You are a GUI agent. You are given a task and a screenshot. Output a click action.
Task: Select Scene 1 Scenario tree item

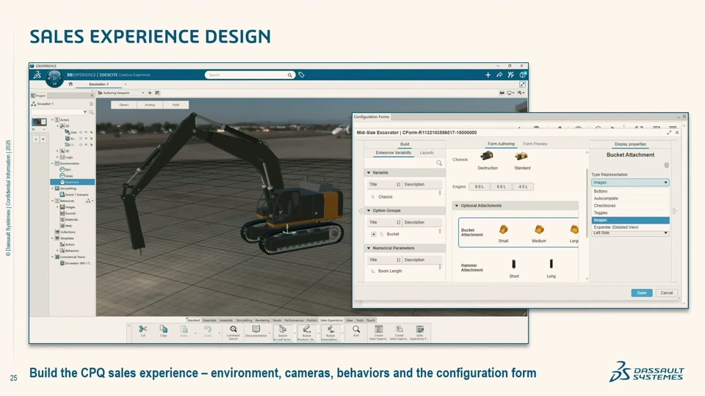point(76,194)
